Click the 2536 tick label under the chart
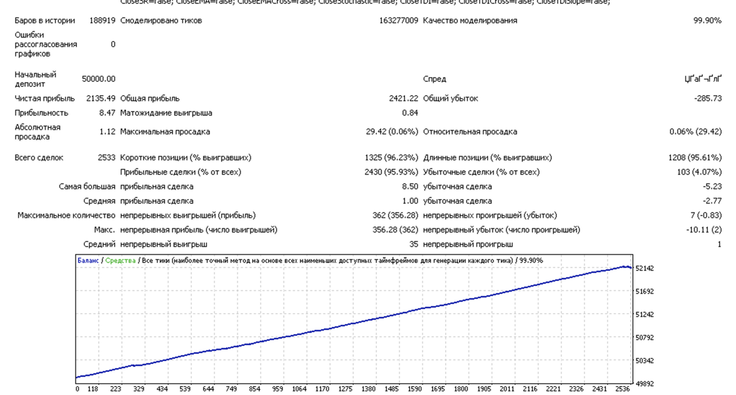This screenshot has width=736, height=395. pos(622,389)
